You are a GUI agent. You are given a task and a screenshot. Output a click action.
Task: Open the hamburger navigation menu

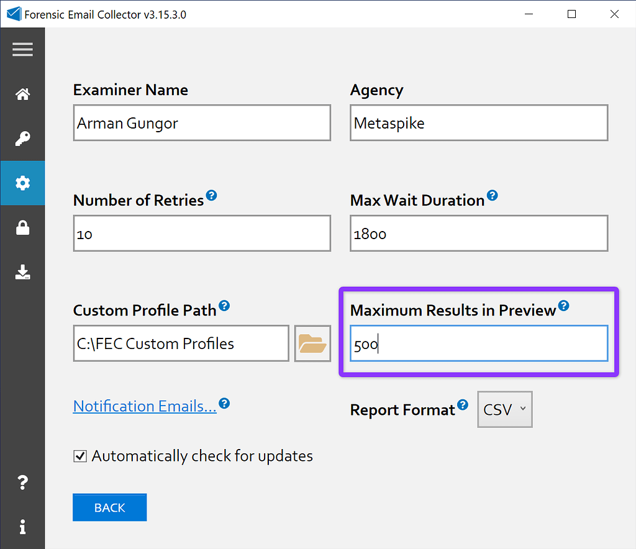click(22, 49)
